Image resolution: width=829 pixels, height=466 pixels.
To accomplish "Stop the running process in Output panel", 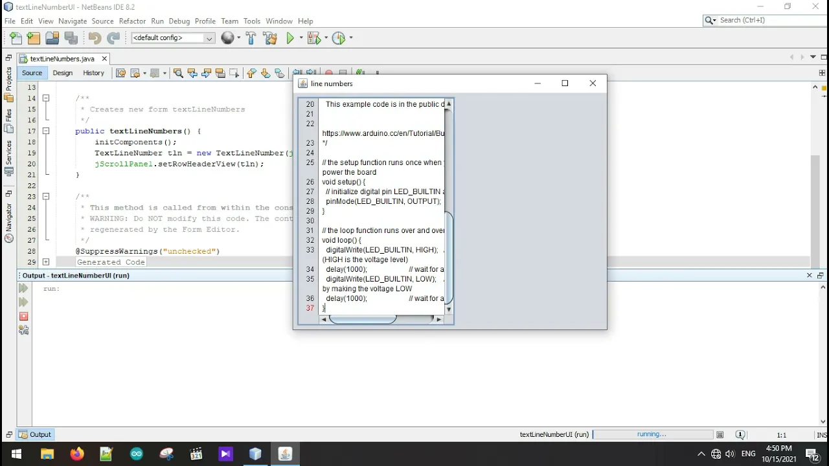I will point(24,316).
